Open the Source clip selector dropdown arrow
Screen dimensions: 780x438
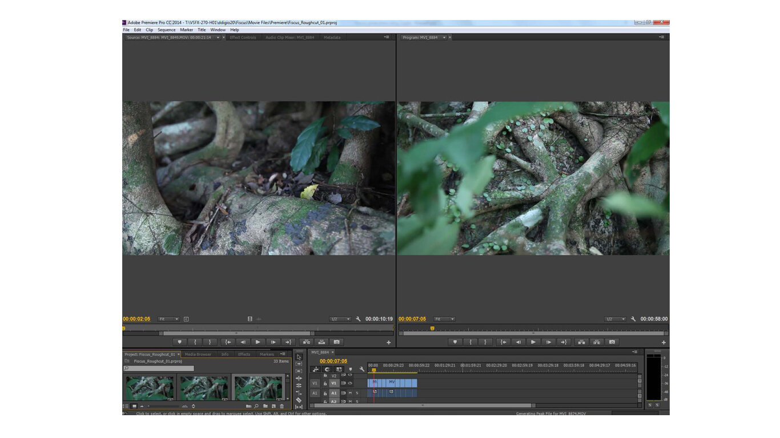(218, 38)
